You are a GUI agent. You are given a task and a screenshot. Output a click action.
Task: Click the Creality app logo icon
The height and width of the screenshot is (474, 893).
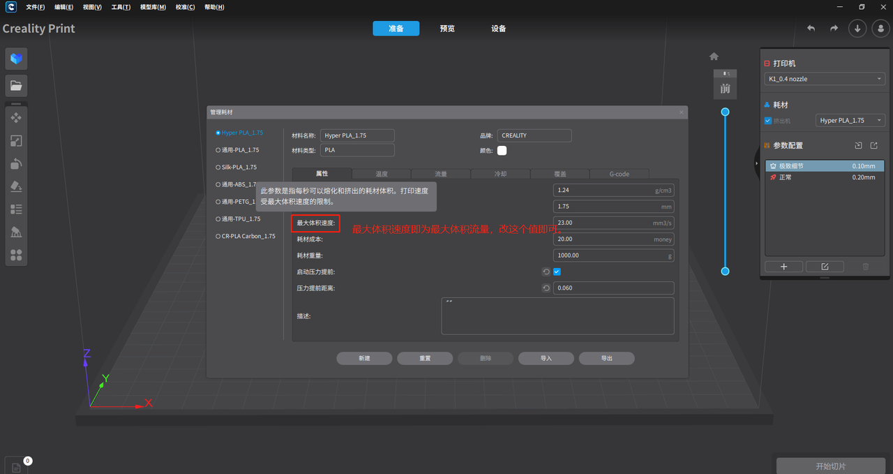[11, 7]
